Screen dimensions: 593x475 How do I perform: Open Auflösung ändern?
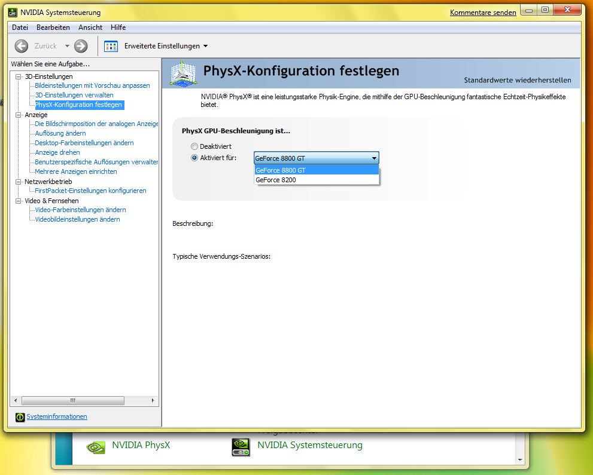(x=60, y=133)
